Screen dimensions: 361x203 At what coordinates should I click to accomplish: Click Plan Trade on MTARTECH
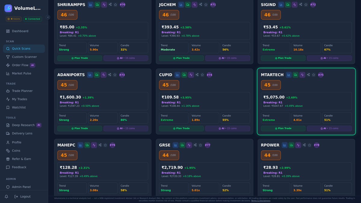283,128
